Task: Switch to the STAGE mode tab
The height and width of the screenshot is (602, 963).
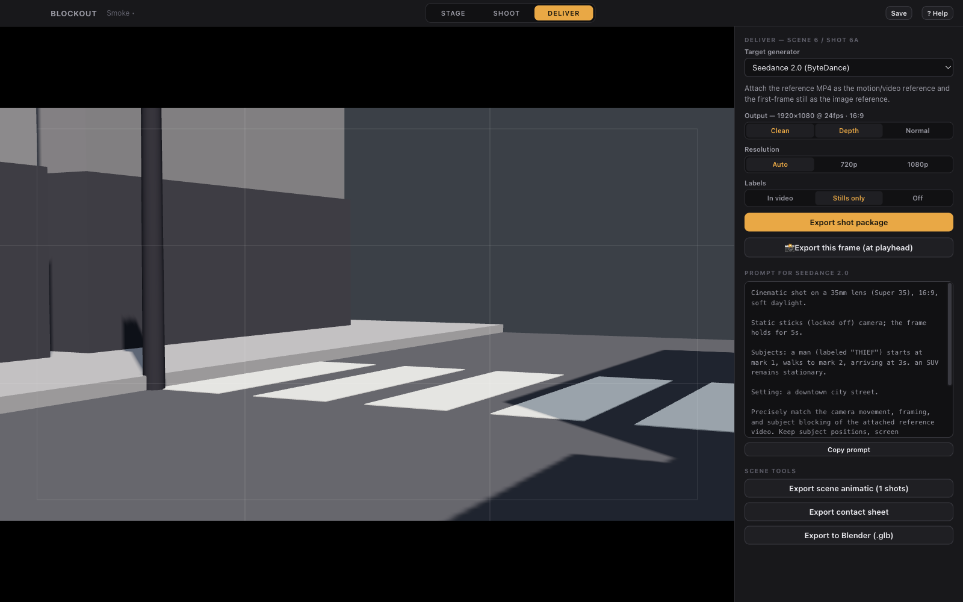Action: coord(453,13)
